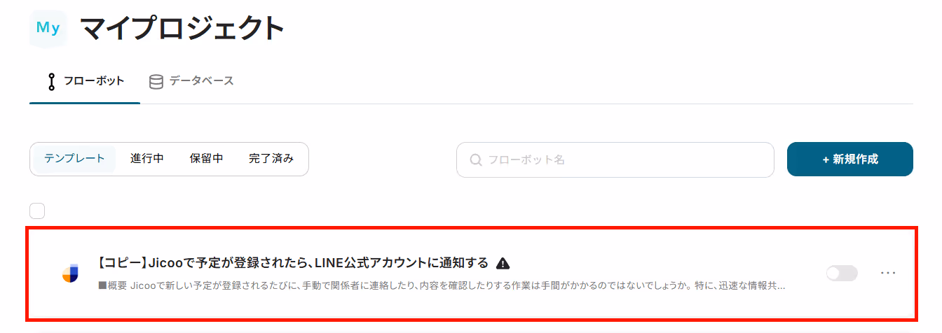Open the 【コピー】Jicoo flow title link
The image size is (942, 333).
pos(292,263)
